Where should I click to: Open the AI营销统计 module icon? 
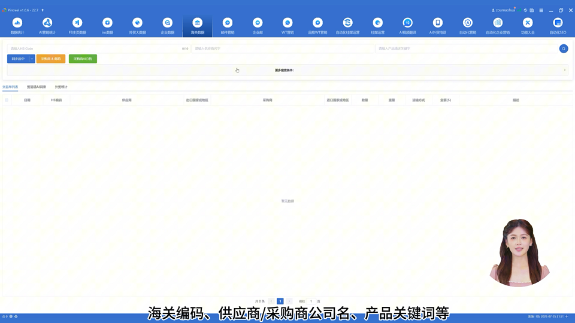click(x=47, y=23)
